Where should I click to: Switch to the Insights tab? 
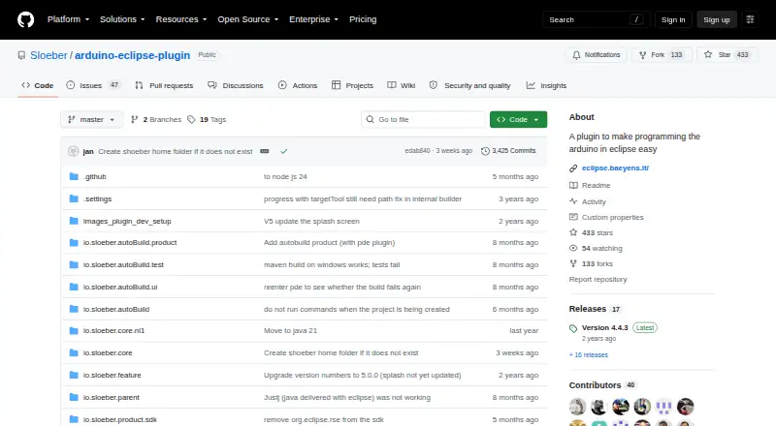pyautogui.click(x=546, y=85)
